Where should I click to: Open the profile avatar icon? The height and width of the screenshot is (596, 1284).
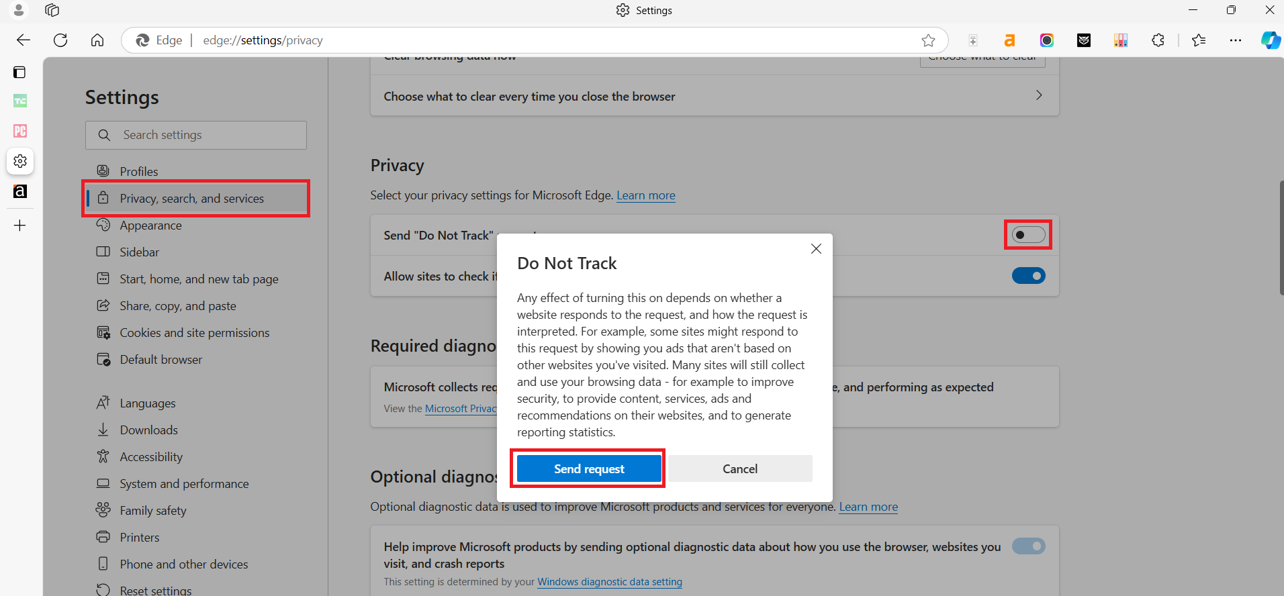19,10
